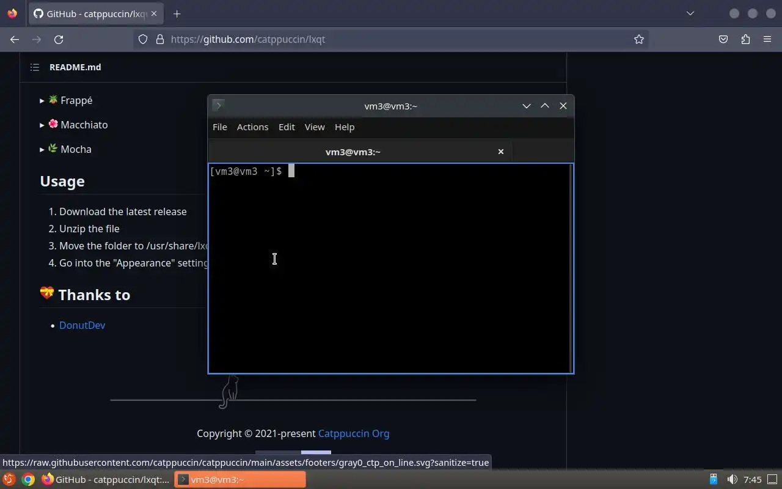Click the show desktop panel icon
The width and height of the screenshot is (782, 489).
coord(773,480)
